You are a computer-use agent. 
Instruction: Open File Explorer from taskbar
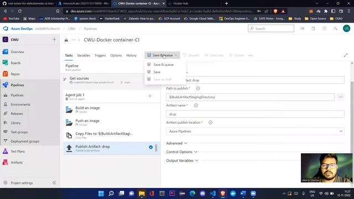coord(142,193)
